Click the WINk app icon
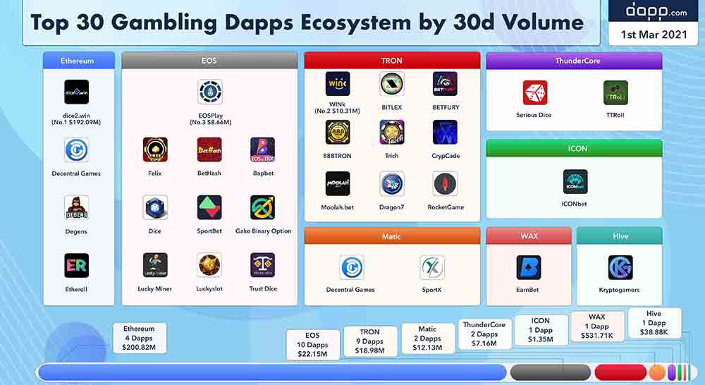 tap(338, 84)
